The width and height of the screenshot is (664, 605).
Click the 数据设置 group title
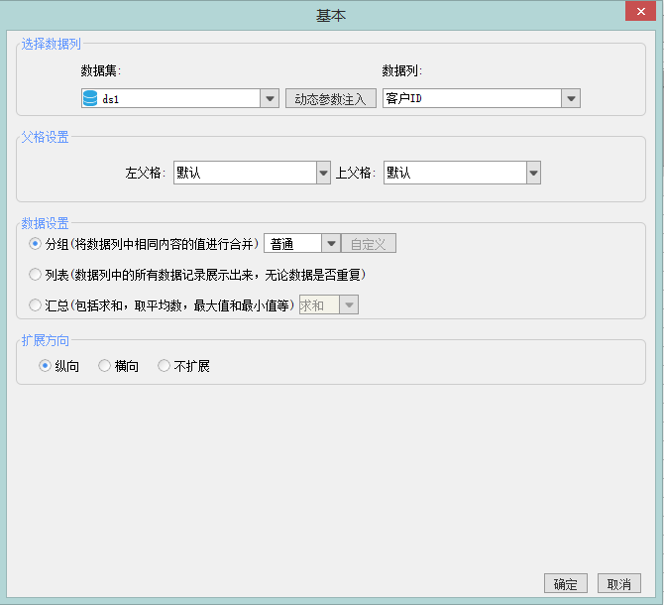(x=45, y=223)
